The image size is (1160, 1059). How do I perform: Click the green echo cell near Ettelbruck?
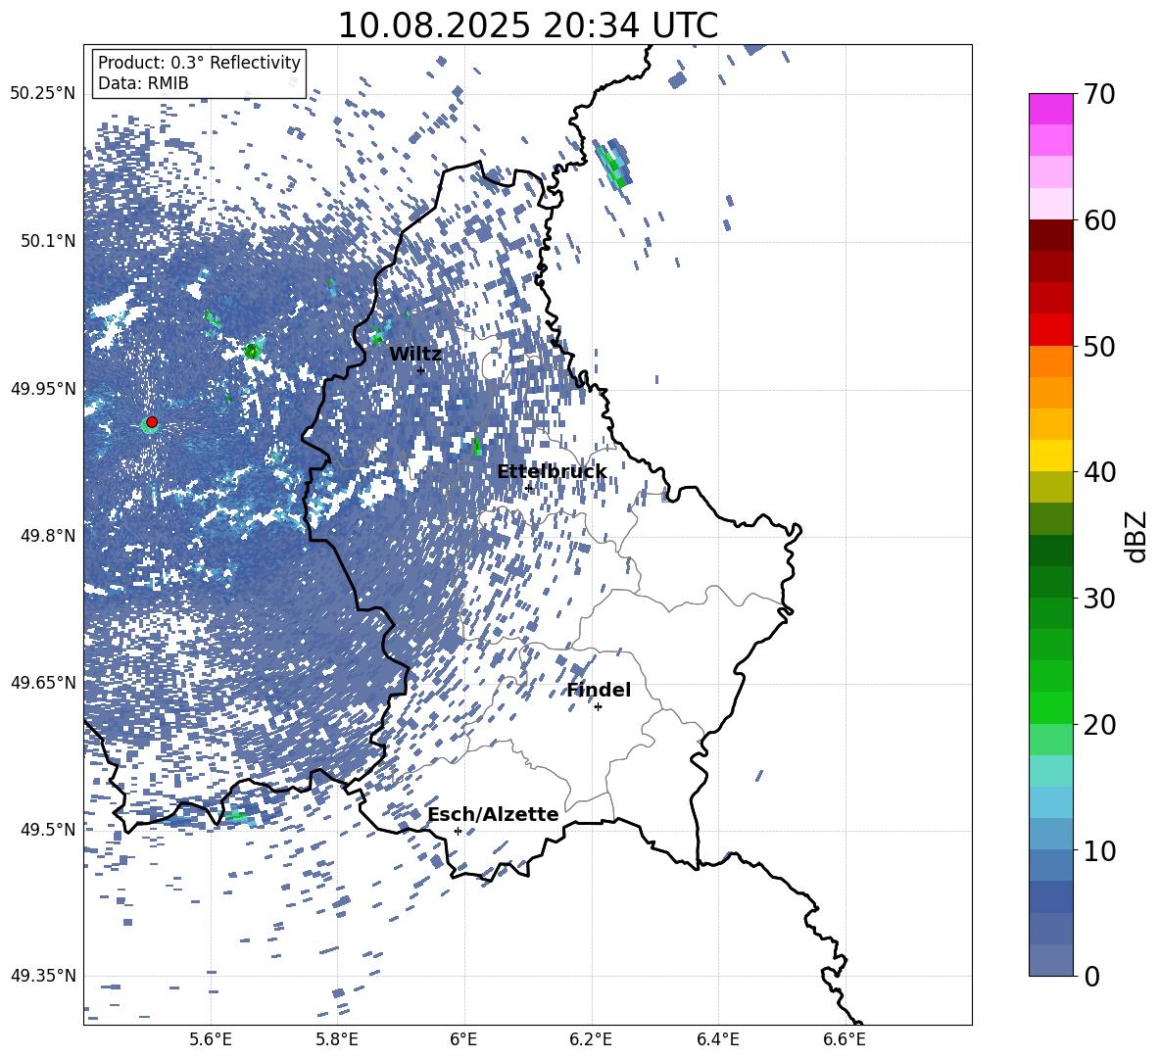[x=476, y=446]
